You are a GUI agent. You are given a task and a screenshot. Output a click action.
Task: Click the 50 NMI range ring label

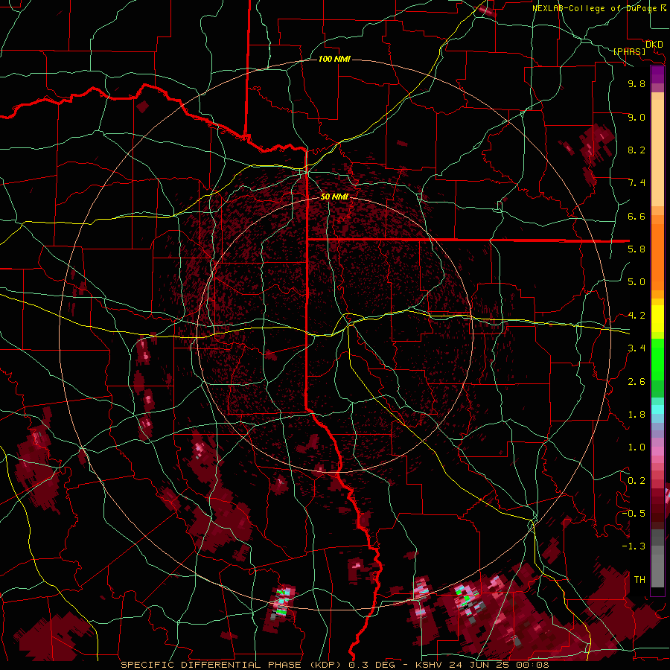[334, 197]
